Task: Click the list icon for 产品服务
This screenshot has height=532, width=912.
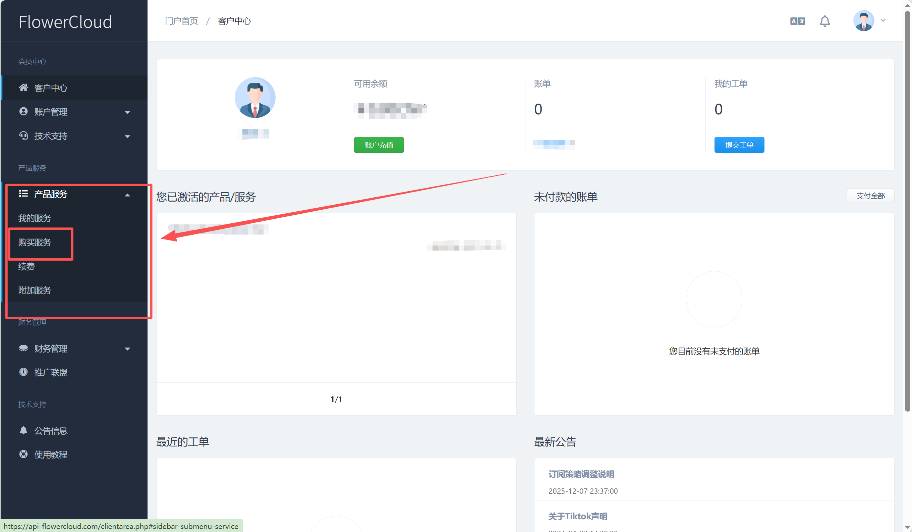Action: pyautogui.click(x=23, y=194)
